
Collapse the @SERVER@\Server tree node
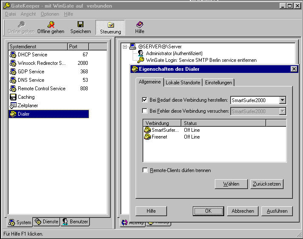[125, 47]
